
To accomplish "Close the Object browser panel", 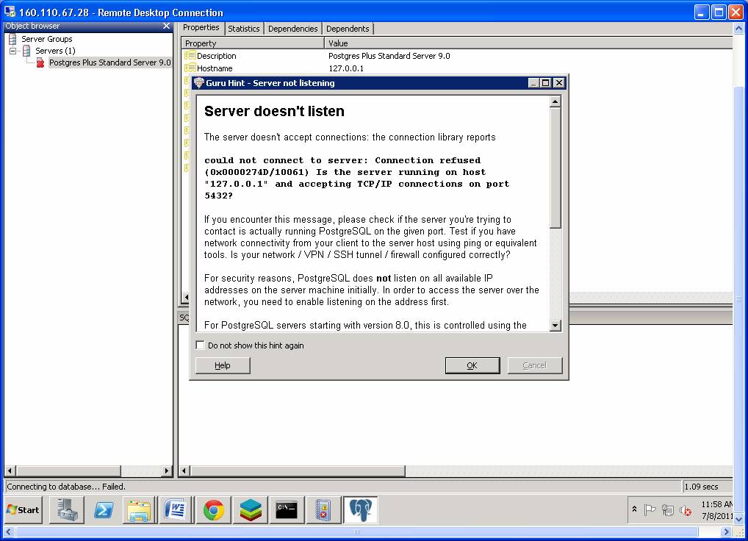I will pyautogui.click(x=166, y=26).
